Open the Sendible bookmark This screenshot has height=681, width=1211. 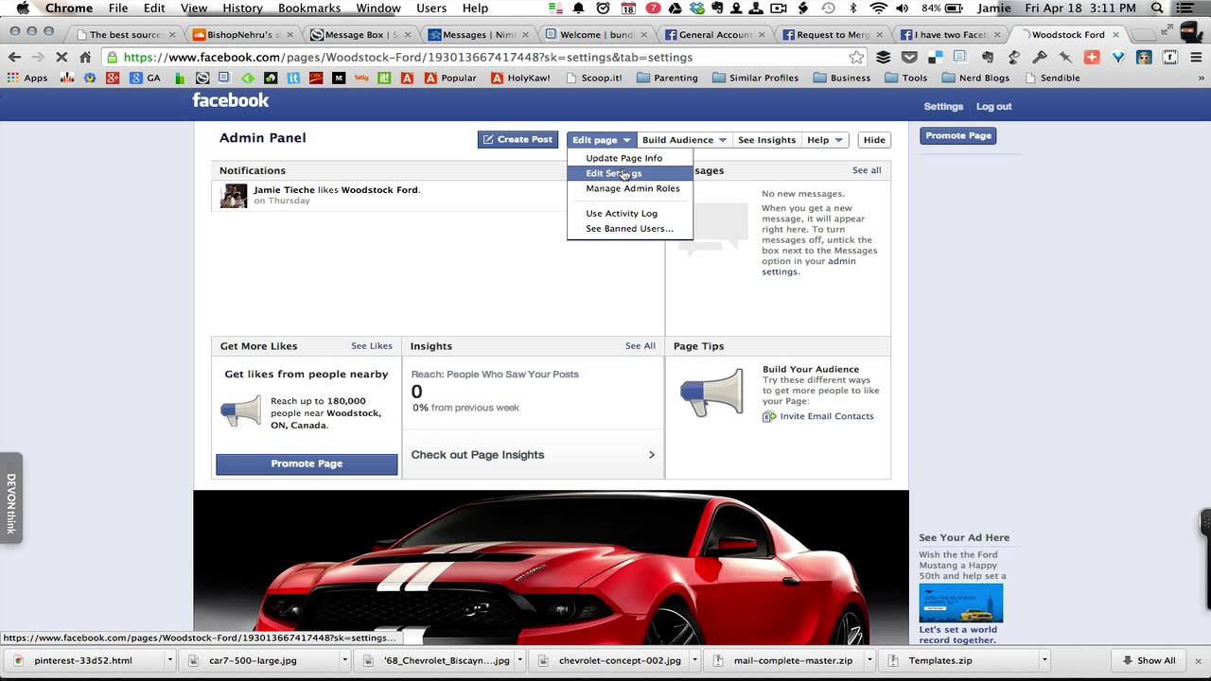point(1051,78)
